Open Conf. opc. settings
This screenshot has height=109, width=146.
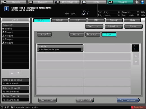tap(94, 26)
